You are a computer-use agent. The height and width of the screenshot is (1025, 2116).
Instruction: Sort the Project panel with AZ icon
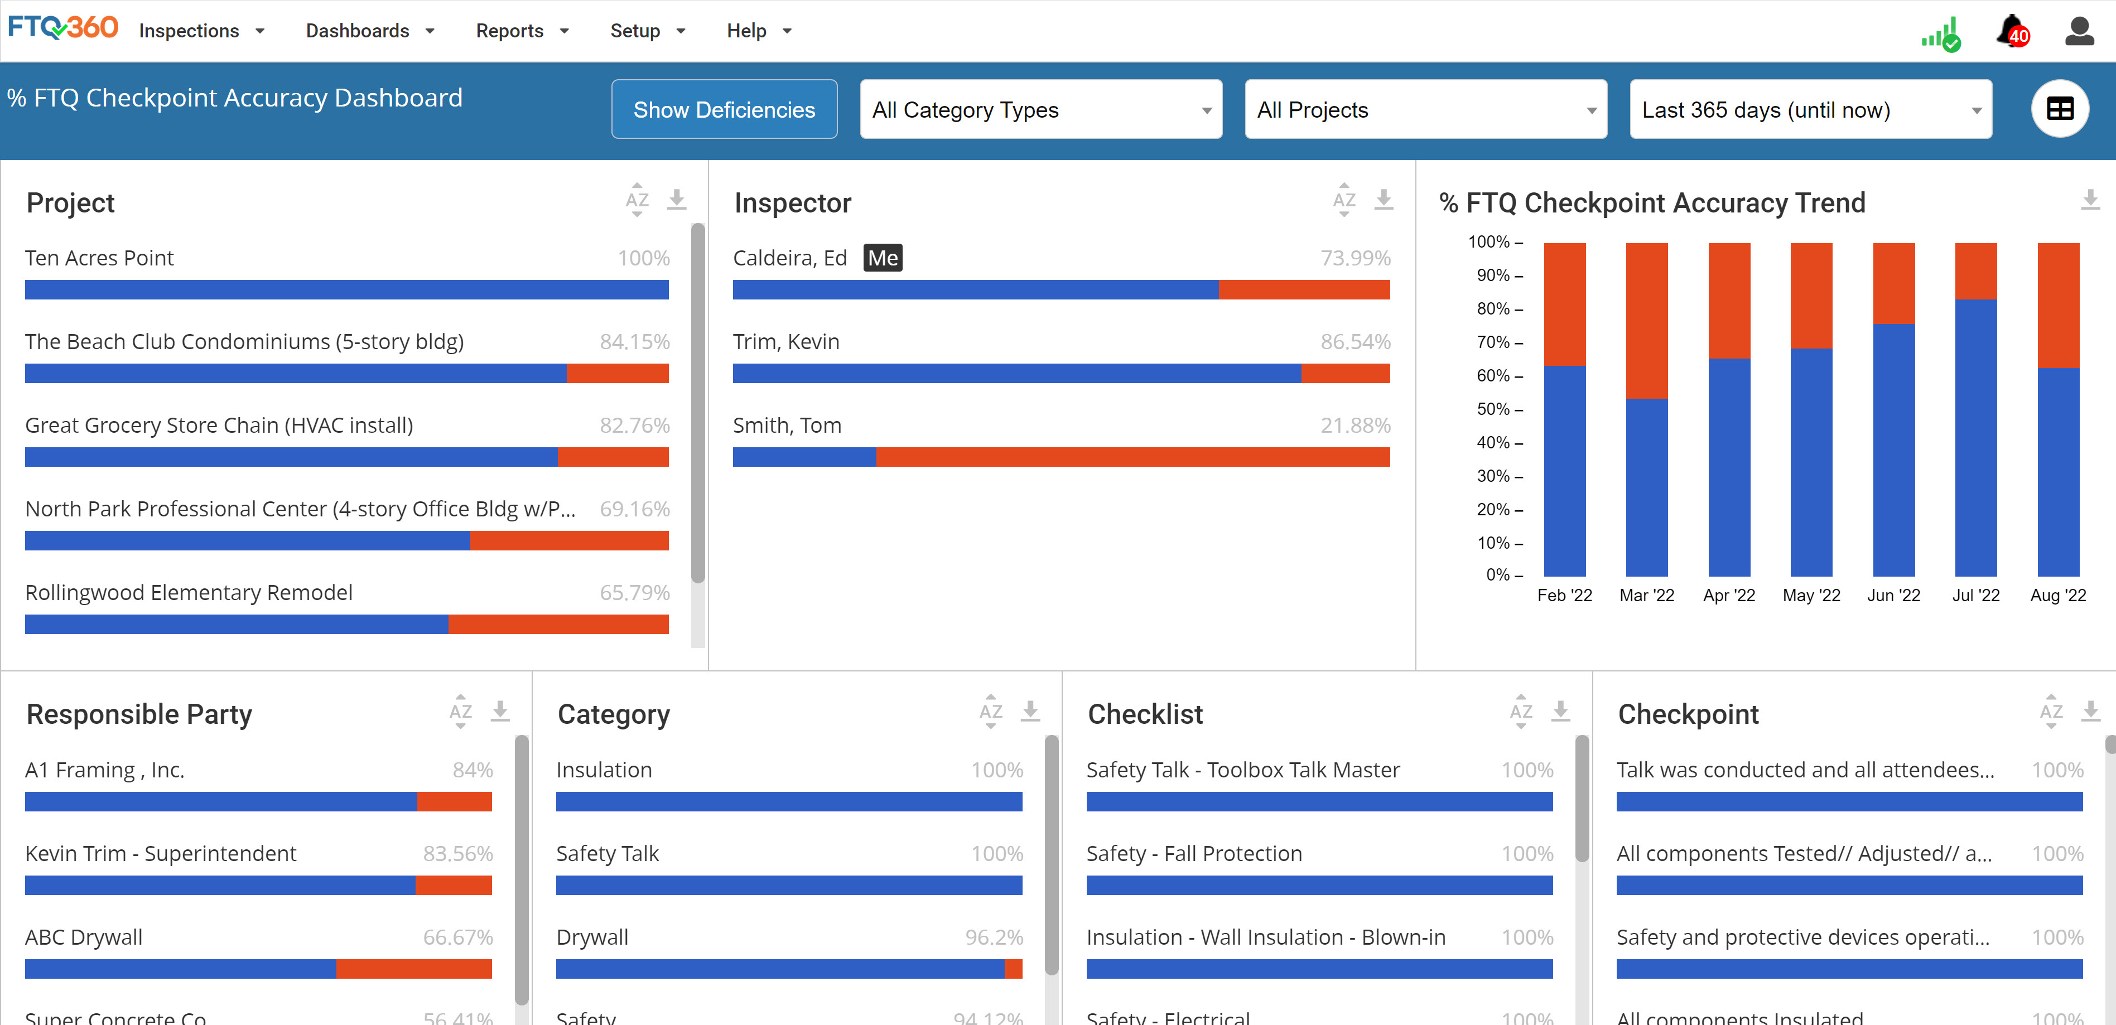pos(637,200)
